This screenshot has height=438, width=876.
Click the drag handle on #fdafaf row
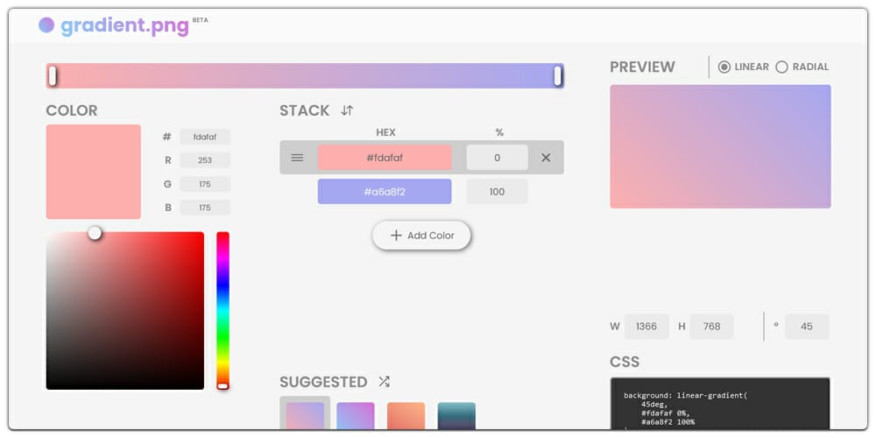[297, 158]
